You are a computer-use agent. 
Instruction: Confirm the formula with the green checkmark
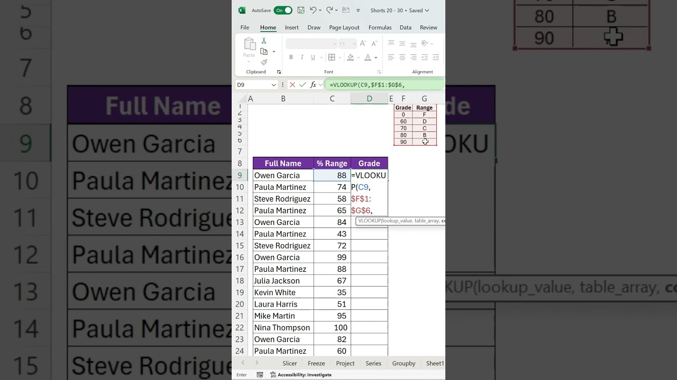[x=303, y=84]
